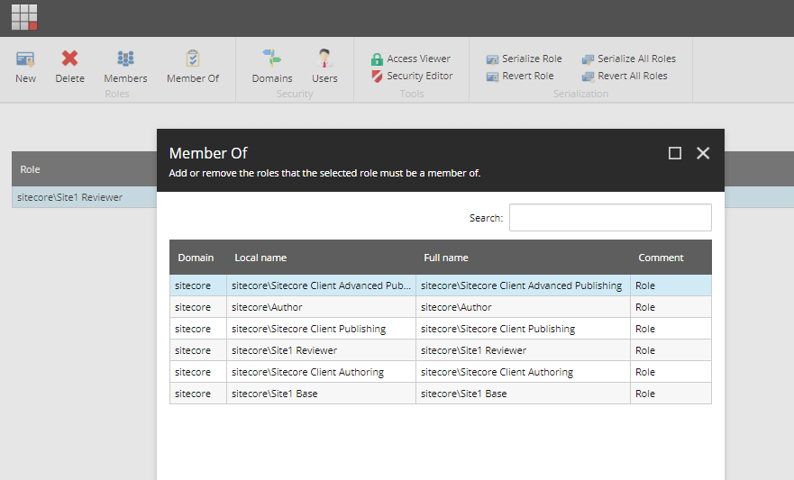Select the sitecore\Author local name cell

(x=321, y=307)
